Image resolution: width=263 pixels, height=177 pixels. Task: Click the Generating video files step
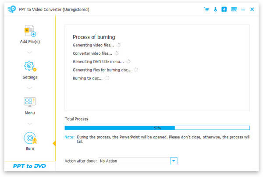(93, 45)
